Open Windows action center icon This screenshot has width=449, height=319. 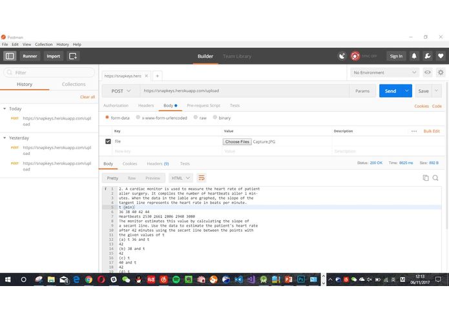coord(438,280)
